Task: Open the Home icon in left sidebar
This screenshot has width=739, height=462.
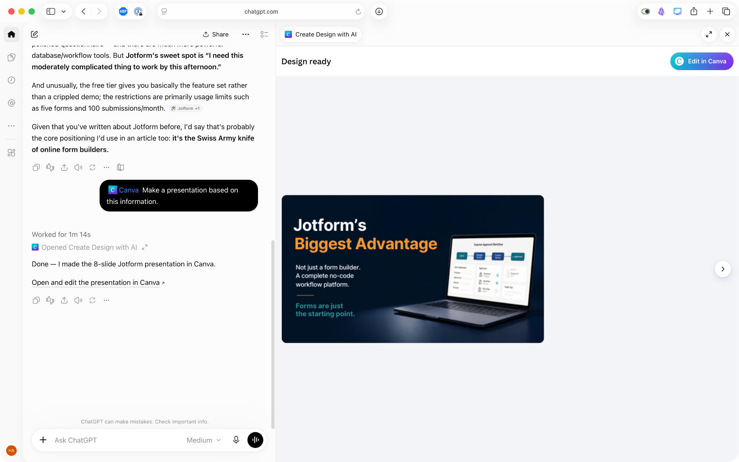Action: pyautogui.click(x=12, y=34)
